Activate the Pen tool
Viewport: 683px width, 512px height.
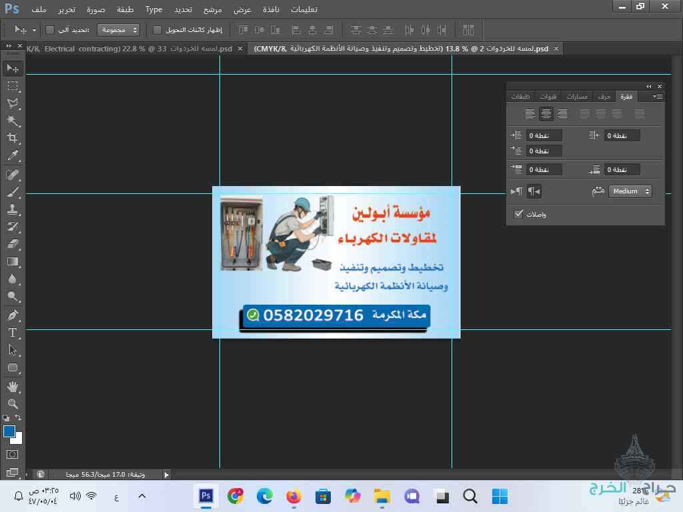[13, 315]
